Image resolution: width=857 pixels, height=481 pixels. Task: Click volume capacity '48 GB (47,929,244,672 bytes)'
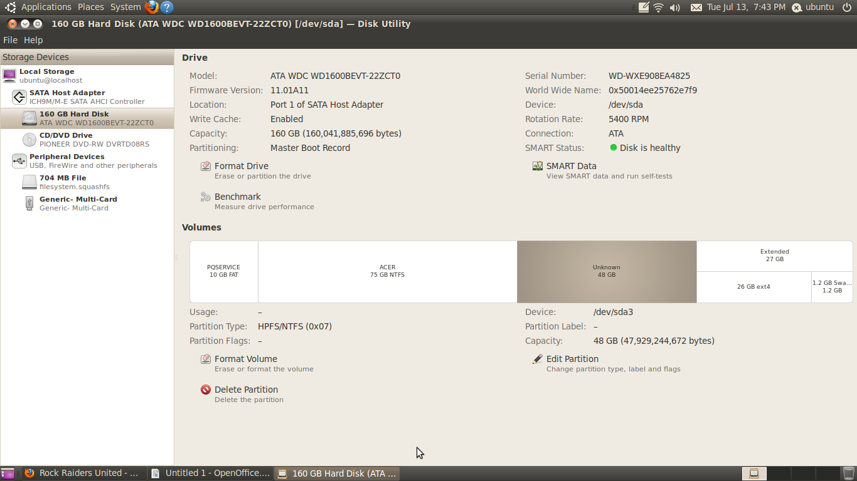(x=654, y=341)
